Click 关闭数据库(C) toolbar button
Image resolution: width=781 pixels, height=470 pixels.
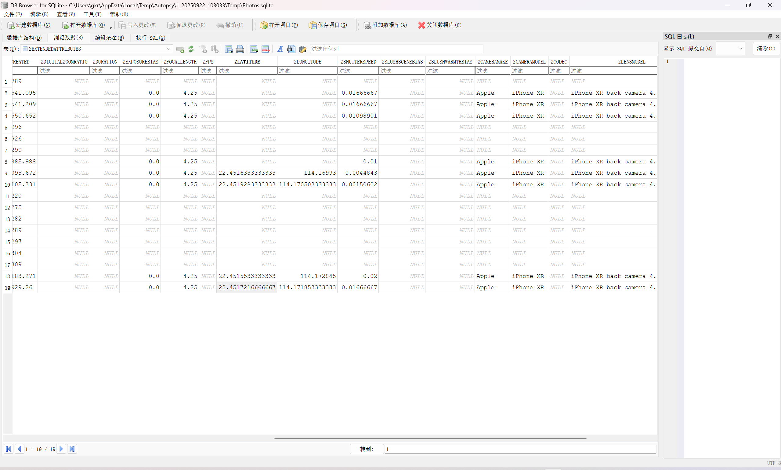[439, 25]
